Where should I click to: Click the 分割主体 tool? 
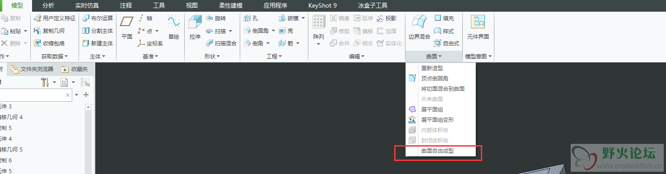pos(98,31)
